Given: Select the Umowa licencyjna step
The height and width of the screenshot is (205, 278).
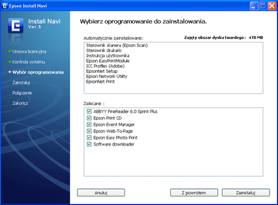Looking at the screenshot, I should (x=29, y=52).
